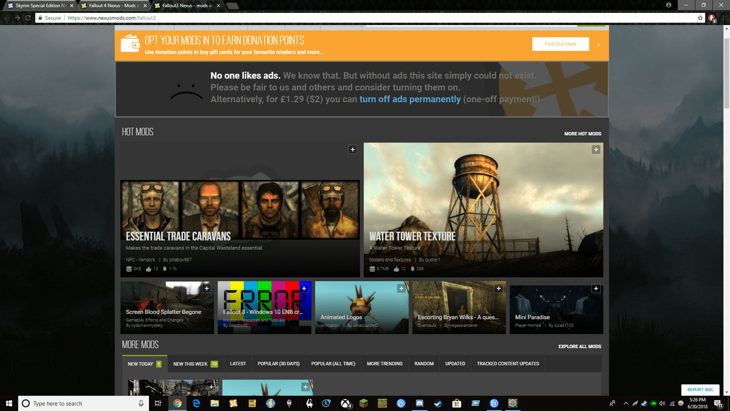Open the Chrome menu (three dots)

pos(724,18)
